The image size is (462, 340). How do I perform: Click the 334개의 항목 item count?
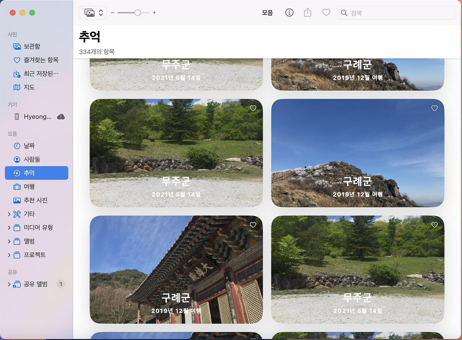(x=97, y=52)
